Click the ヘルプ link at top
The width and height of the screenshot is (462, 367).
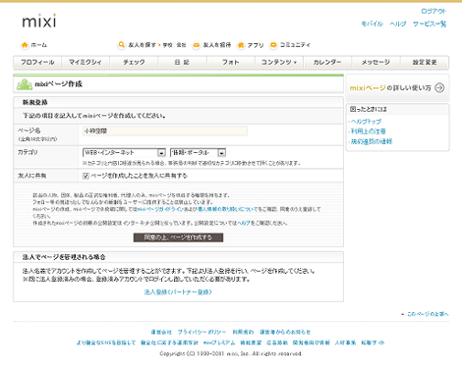pos(398,24)
